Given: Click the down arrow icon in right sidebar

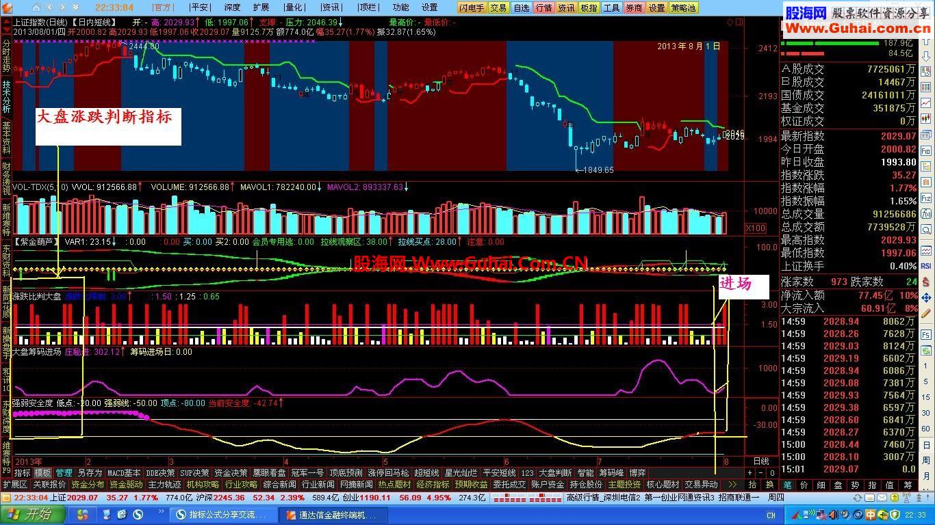Looking at the screenshot, I should point(926,56).
